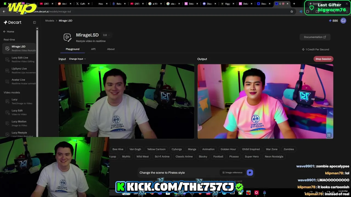Send the prompt with the lightning button
Screen dimensions: 351x197
250,173
